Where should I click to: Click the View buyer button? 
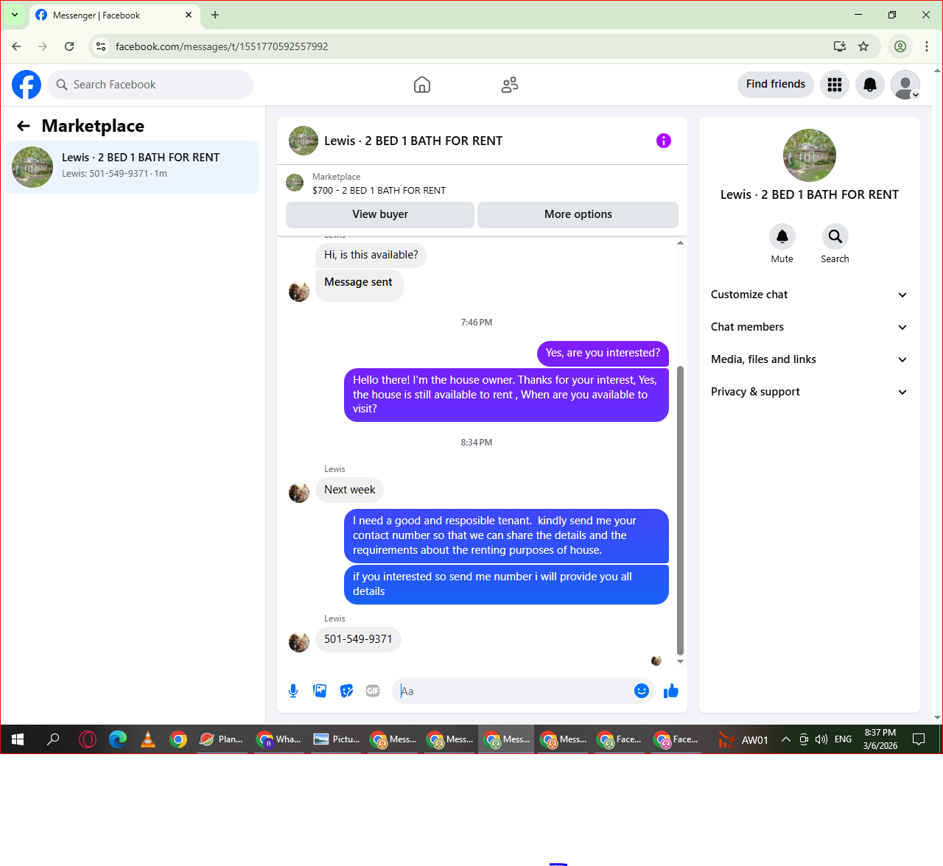[x=380, y=214]
